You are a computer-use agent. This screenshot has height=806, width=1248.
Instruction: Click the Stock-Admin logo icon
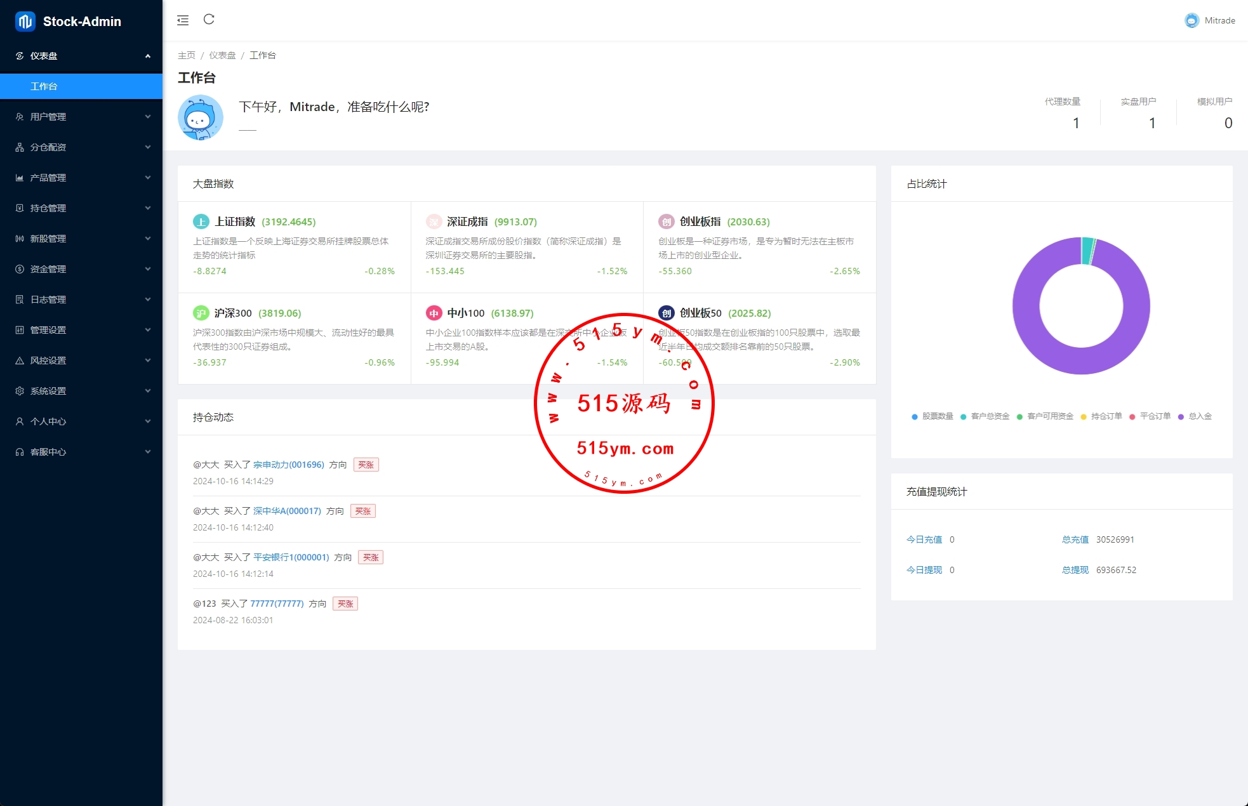[25, 22]
